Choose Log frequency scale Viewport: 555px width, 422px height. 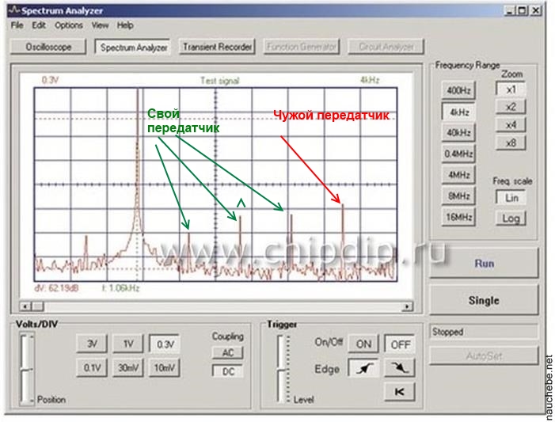pyautogui.click(x=511, y=219)
